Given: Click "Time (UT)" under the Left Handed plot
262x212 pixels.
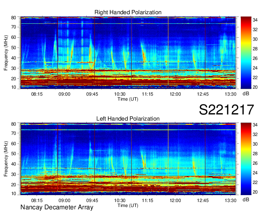Looking at the screenshot, I should 128,205.
